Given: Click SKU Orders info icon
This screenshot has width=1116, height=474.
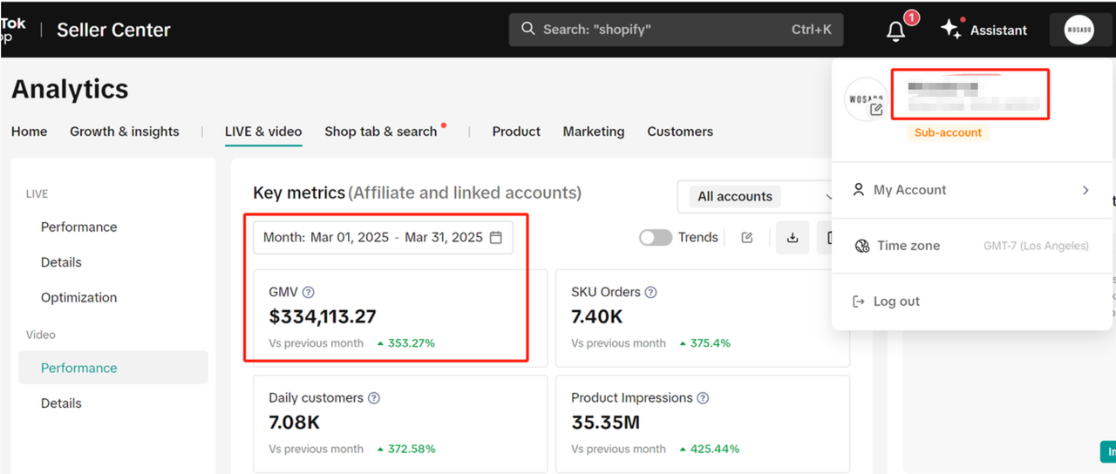Looking at the screenshot, I should 650,293.
